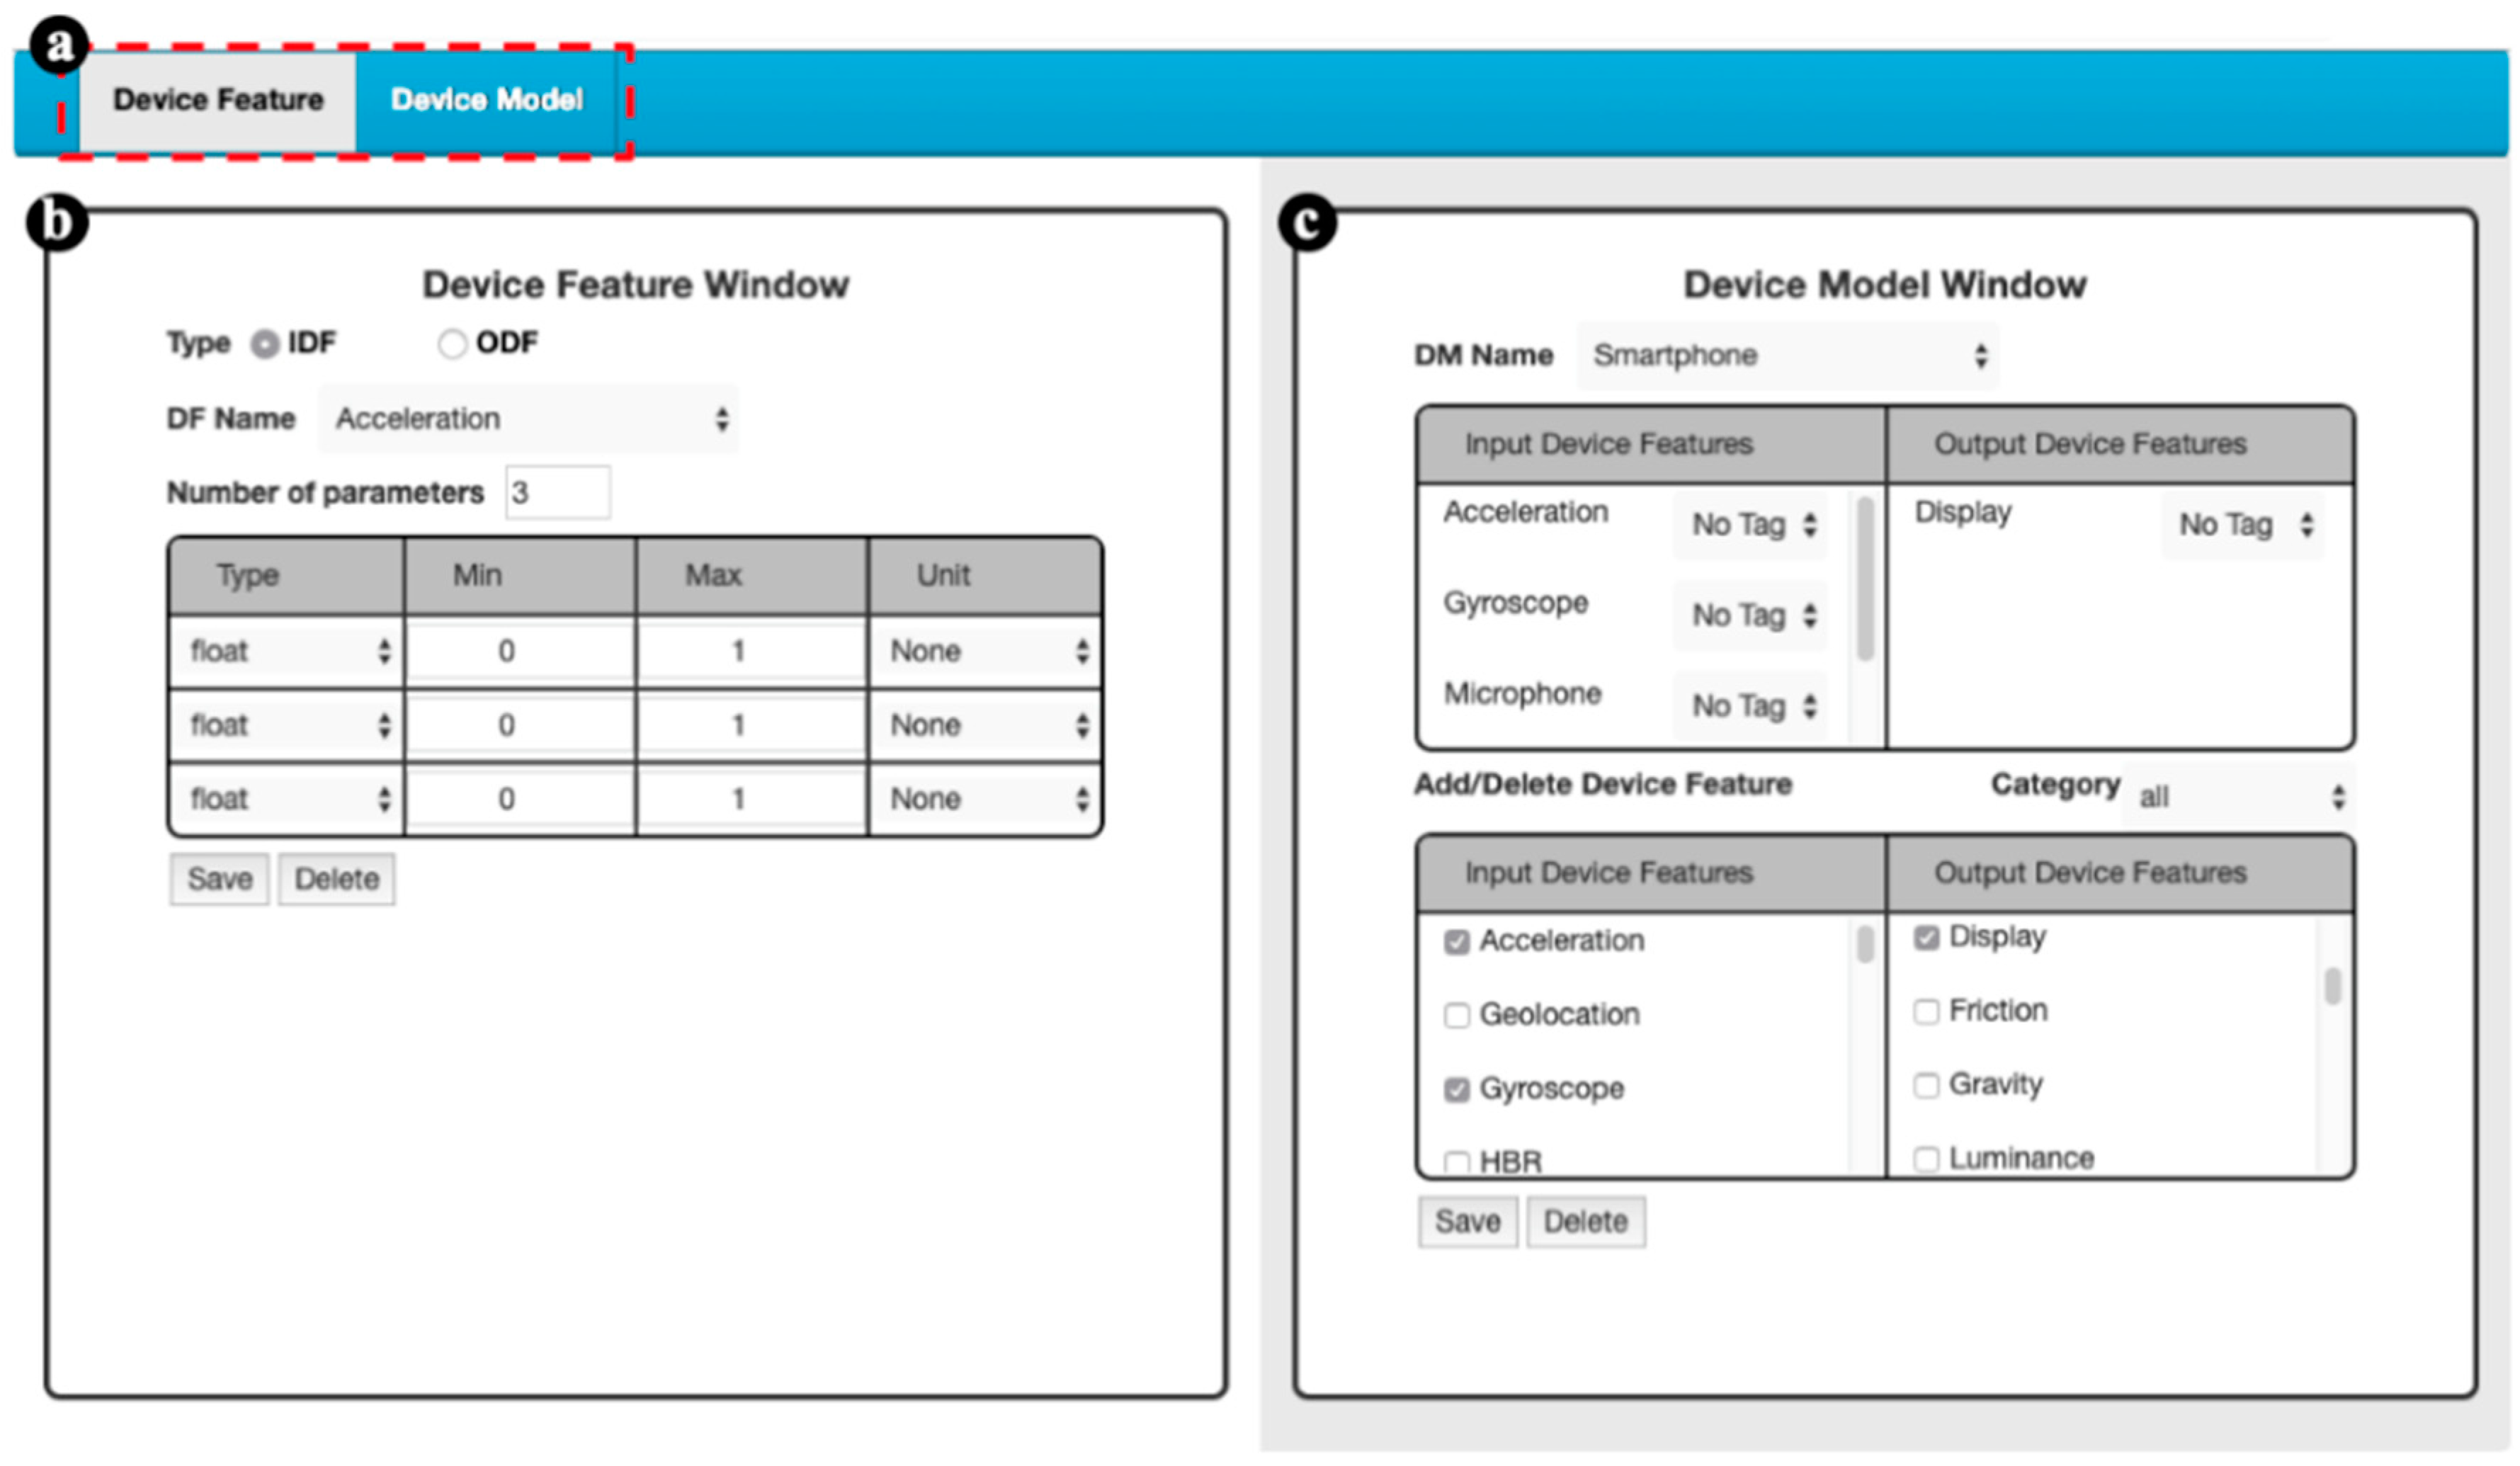Viewport: 2520px width, 1466px height.
Task: Check the Geolocation input feature
Action: click(x=1457, y=1016)
